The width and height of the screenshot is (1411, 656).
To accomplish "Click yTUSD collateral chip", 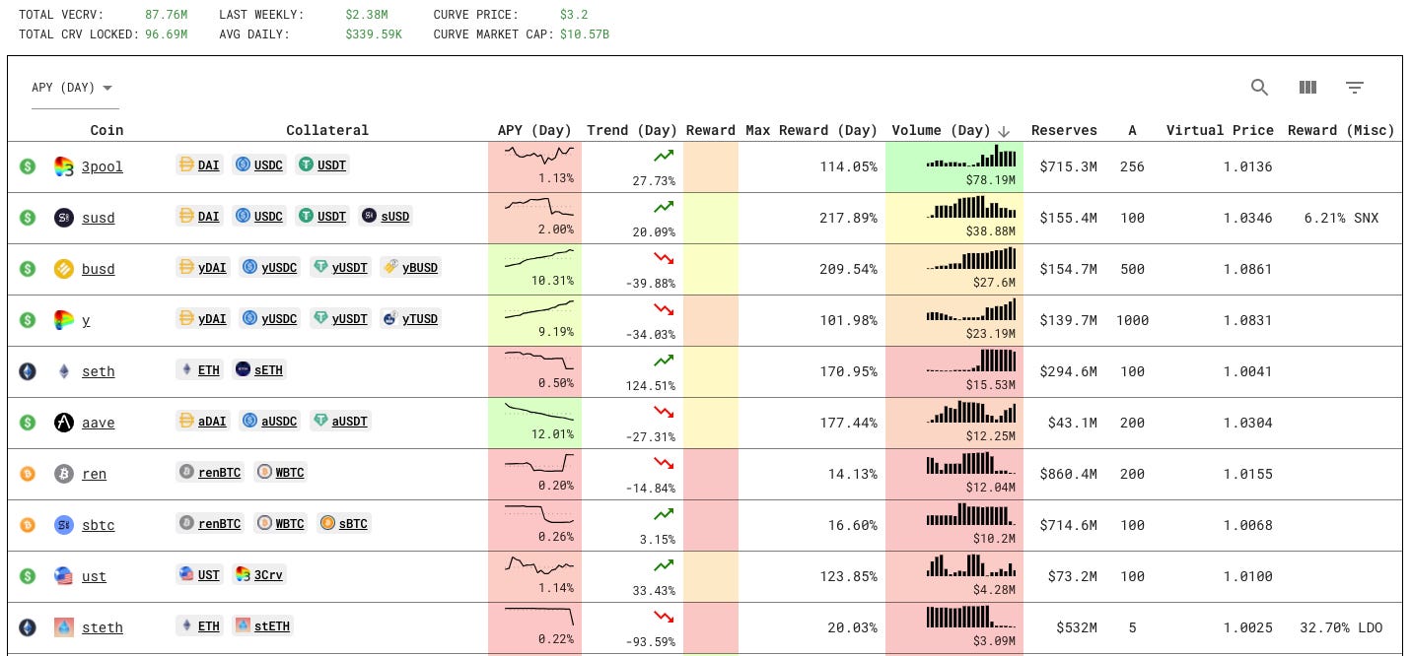I will pyautogui.click(x=409, y=318).
